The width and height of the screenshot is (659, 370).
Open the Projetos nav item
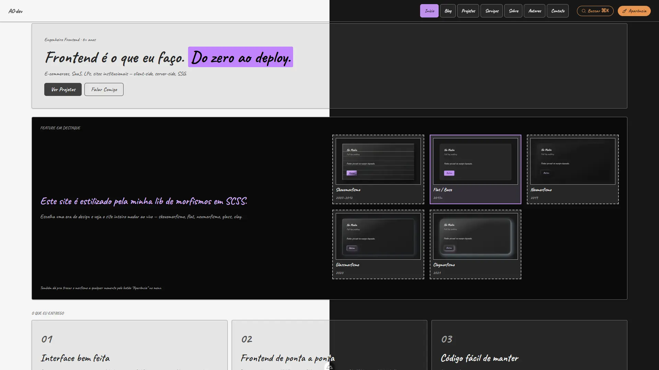[x=468, y=11]
